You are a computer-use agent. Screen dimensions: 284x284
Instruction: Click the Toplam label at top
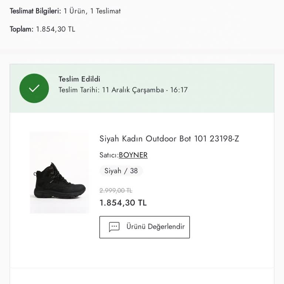coord(21,29)
